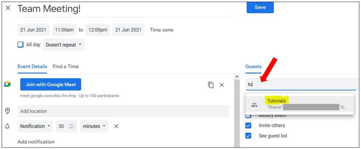Expand the minutes unit dropdown
361x149 pixels.
tap(94, 126)
